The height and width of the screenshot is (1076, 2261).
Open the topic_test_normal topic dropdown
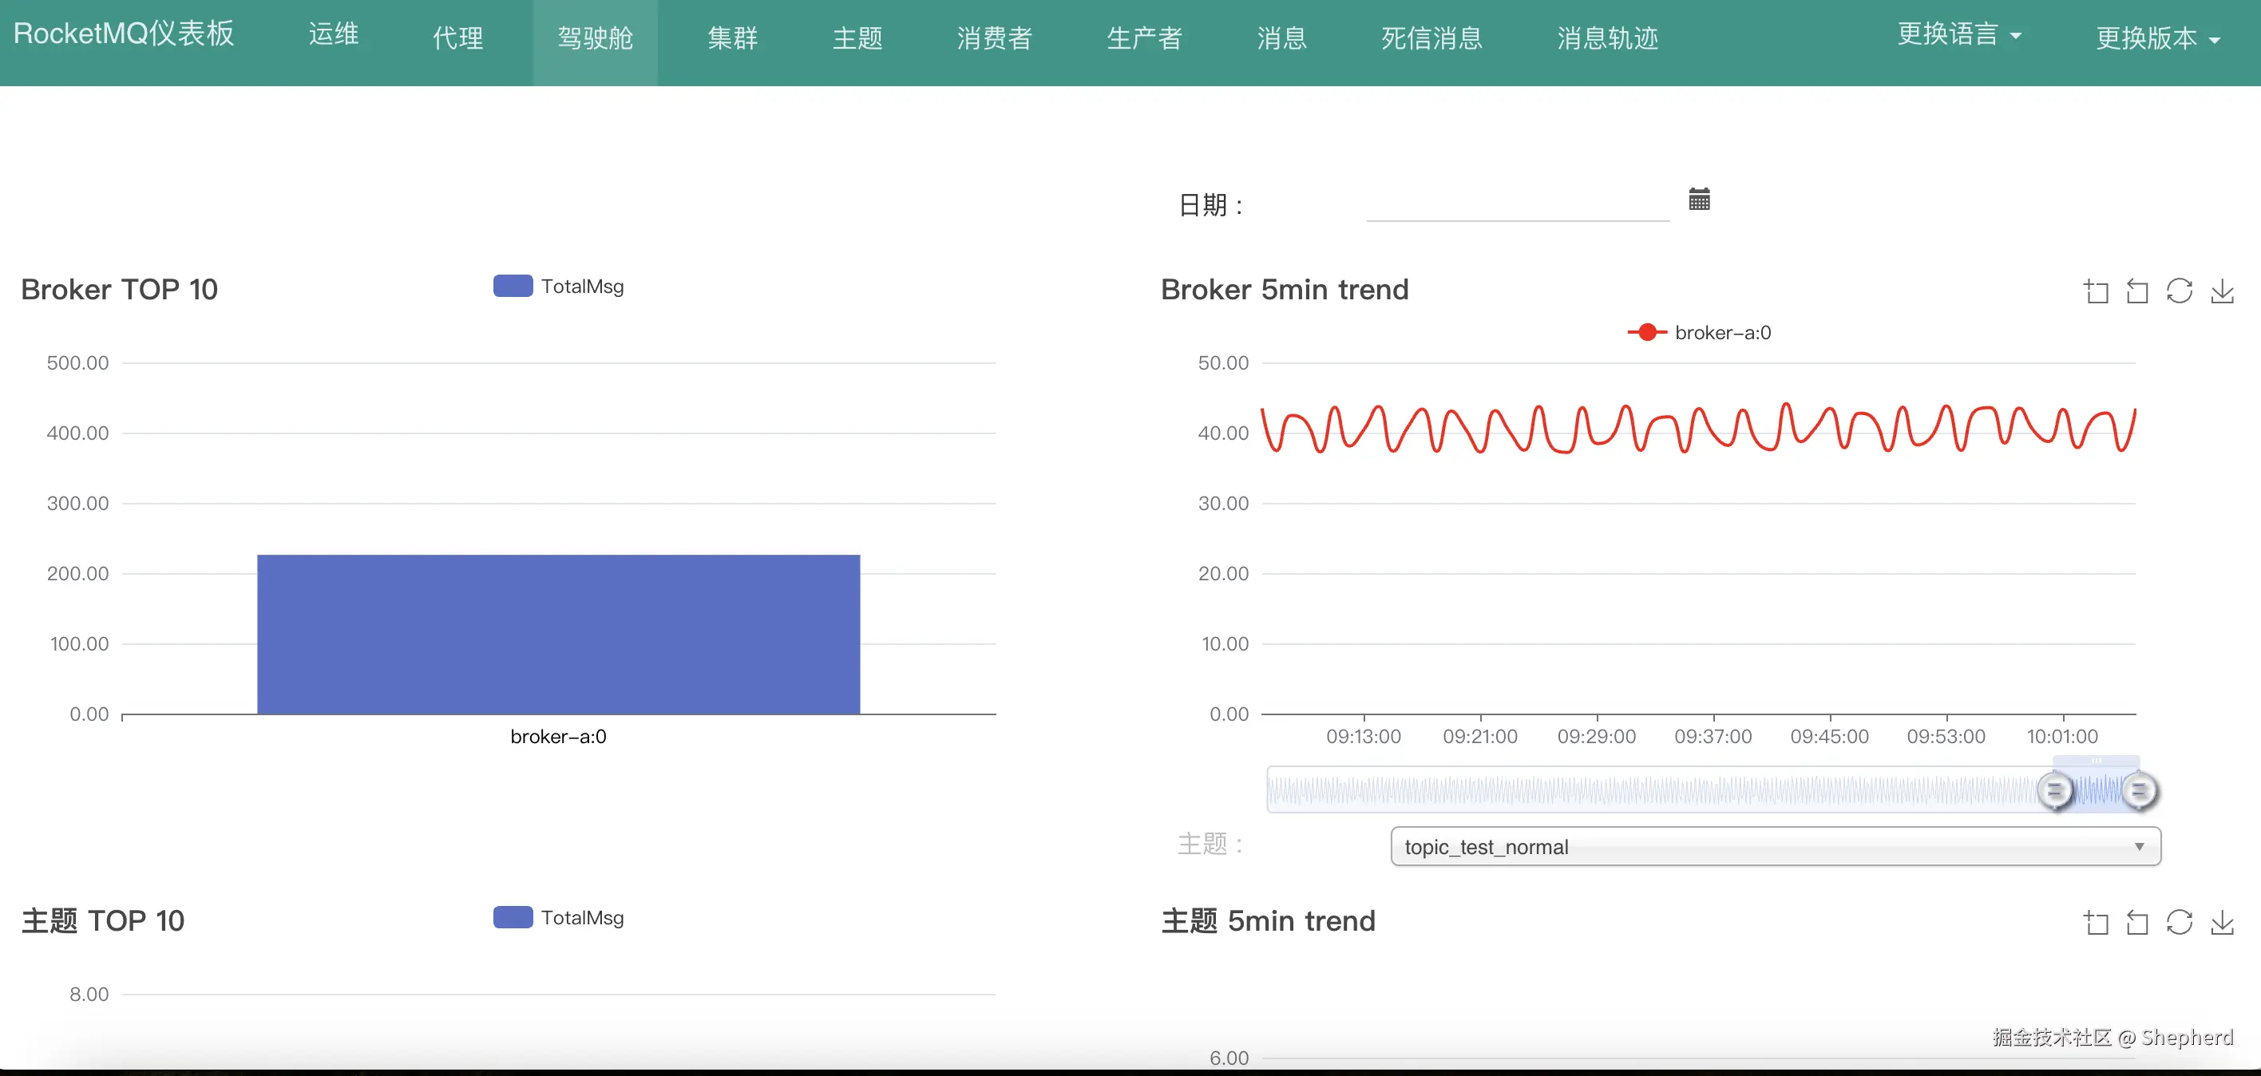1775,846
